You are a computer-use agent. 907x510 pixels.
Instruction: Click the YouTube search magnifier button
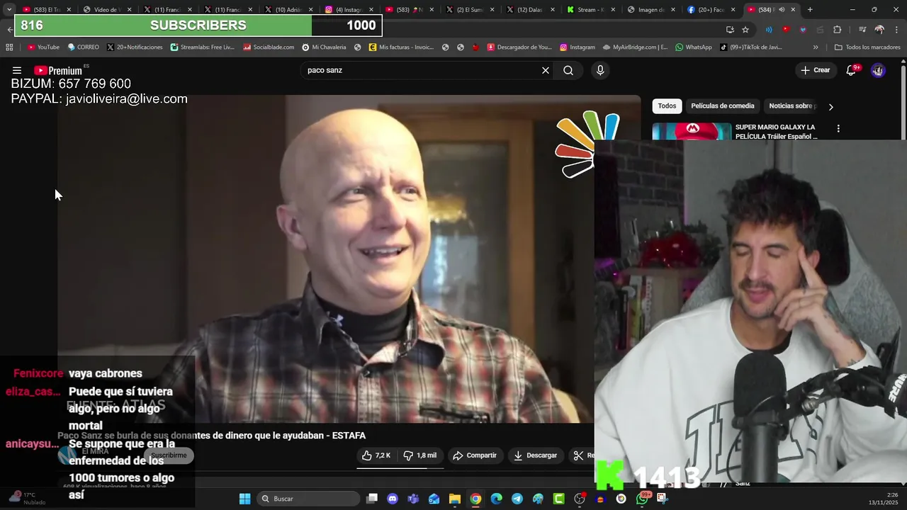[568, 70]
